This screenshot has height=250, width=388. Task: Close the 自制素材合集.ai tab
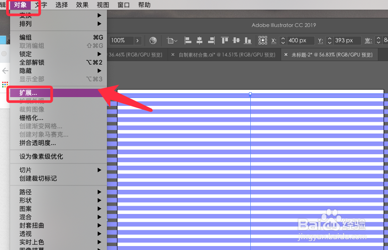tap(173, 54)
